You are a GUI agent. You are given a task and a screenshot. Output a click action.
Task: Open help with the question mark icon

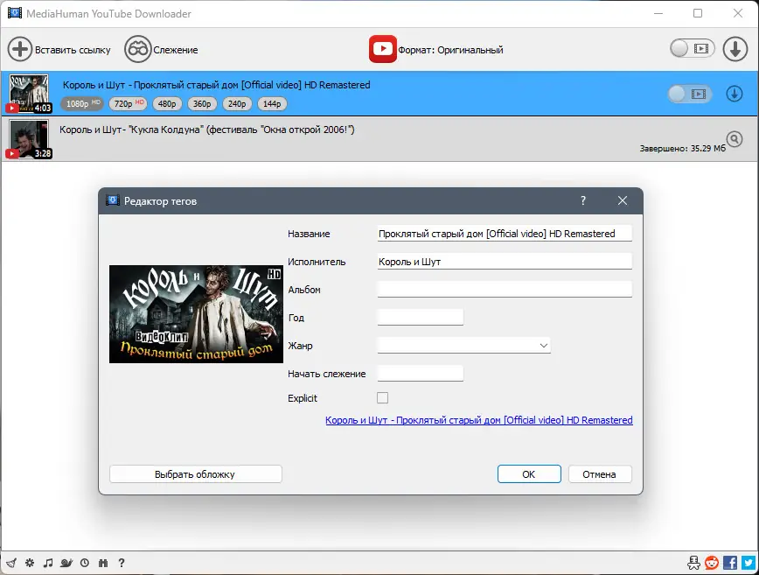[122, 563]
